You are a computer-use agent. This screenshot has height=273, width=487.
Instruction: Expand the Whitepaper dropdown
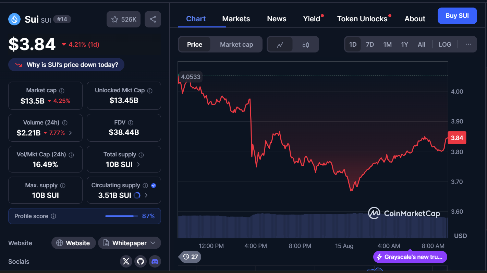coord(130,243)
